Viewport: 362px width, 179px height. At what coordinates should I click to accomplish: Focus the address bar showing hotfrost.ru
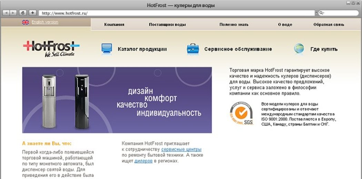pos(177,13)
